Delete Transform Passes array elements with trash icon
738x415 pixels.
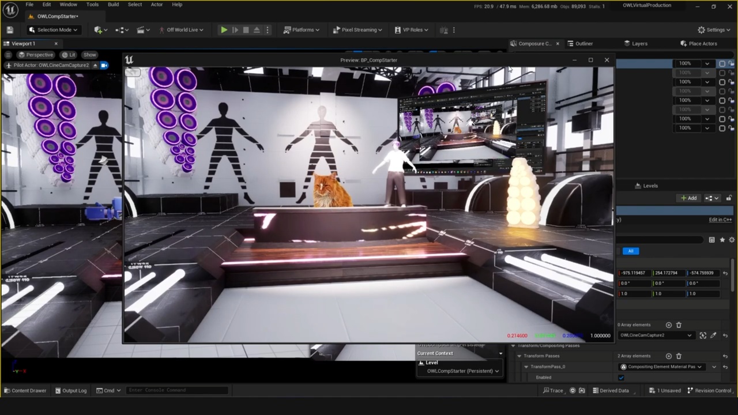click(679, 356)
